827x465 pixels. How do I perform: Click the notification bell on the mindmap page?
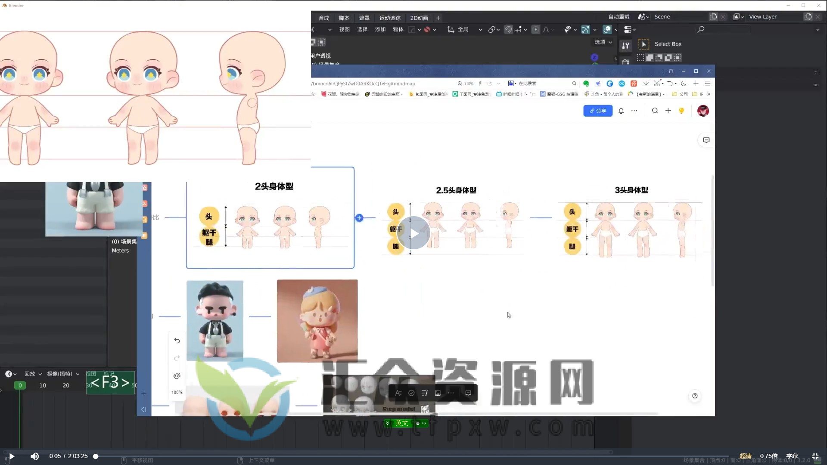[621, 111]
